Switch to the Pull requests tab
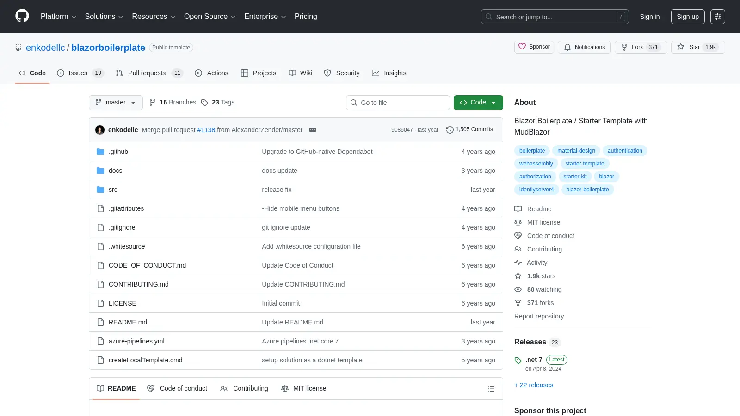The height and width of the screenshot is (416, 740). [149, 73]
